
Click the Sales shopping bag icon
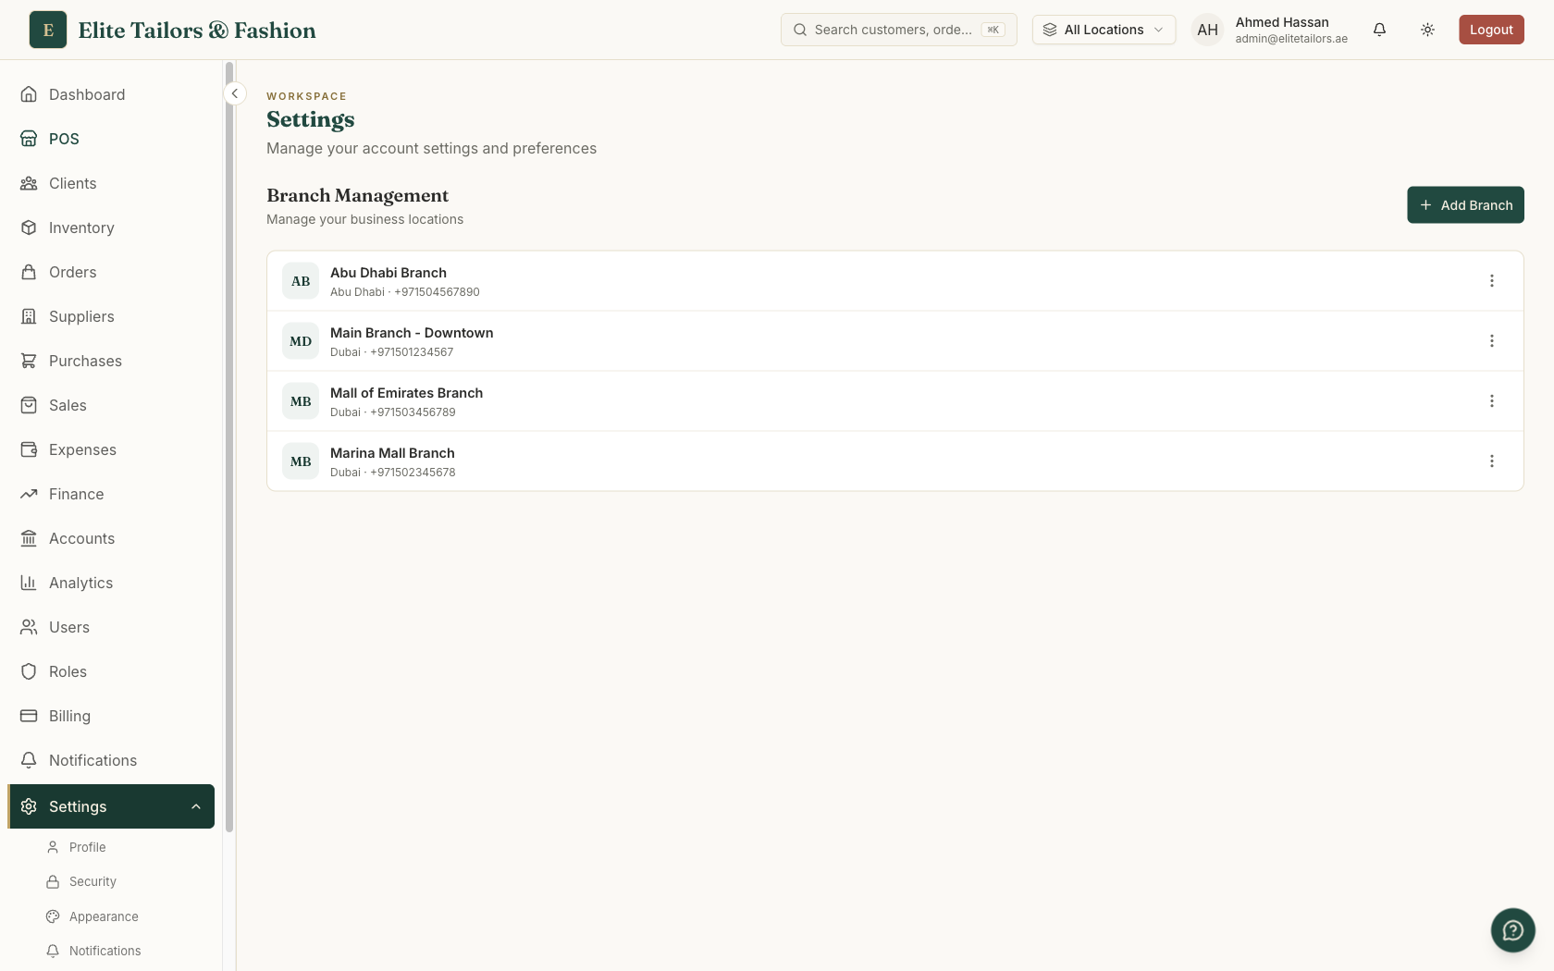click(29, 405)
